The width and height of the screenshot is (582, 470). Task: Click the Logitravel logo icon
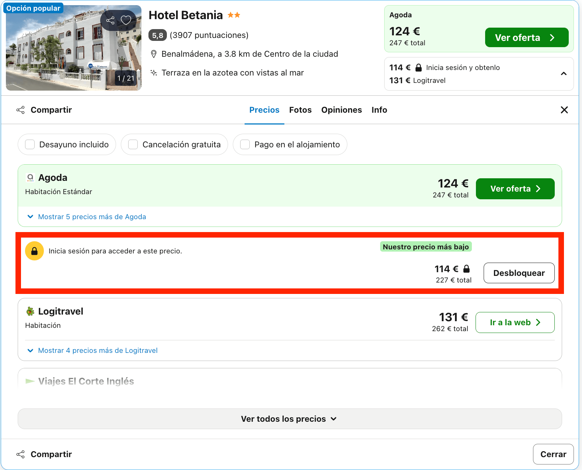[x=30, y=311]
